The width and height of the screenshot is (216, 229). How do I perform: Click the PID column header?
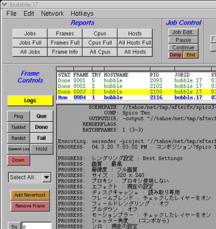click(x=154, y=75)
